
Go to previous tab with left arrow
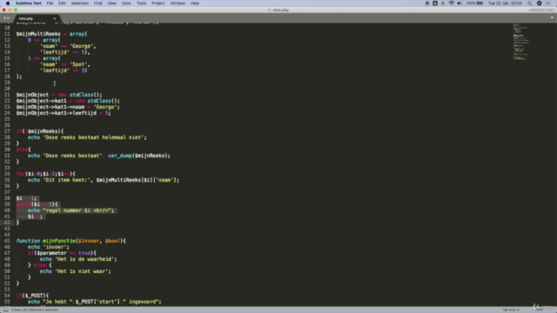click(4, 18)
